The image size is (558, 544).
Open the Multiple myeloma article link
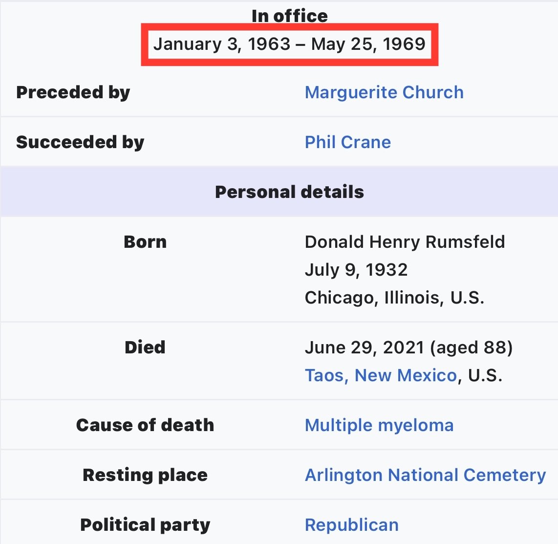[x=379, y=425]
